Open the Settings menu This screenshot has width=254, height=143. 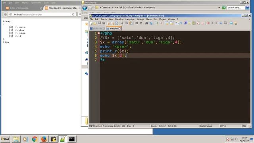pyautogui.click(x=140, y=19)
